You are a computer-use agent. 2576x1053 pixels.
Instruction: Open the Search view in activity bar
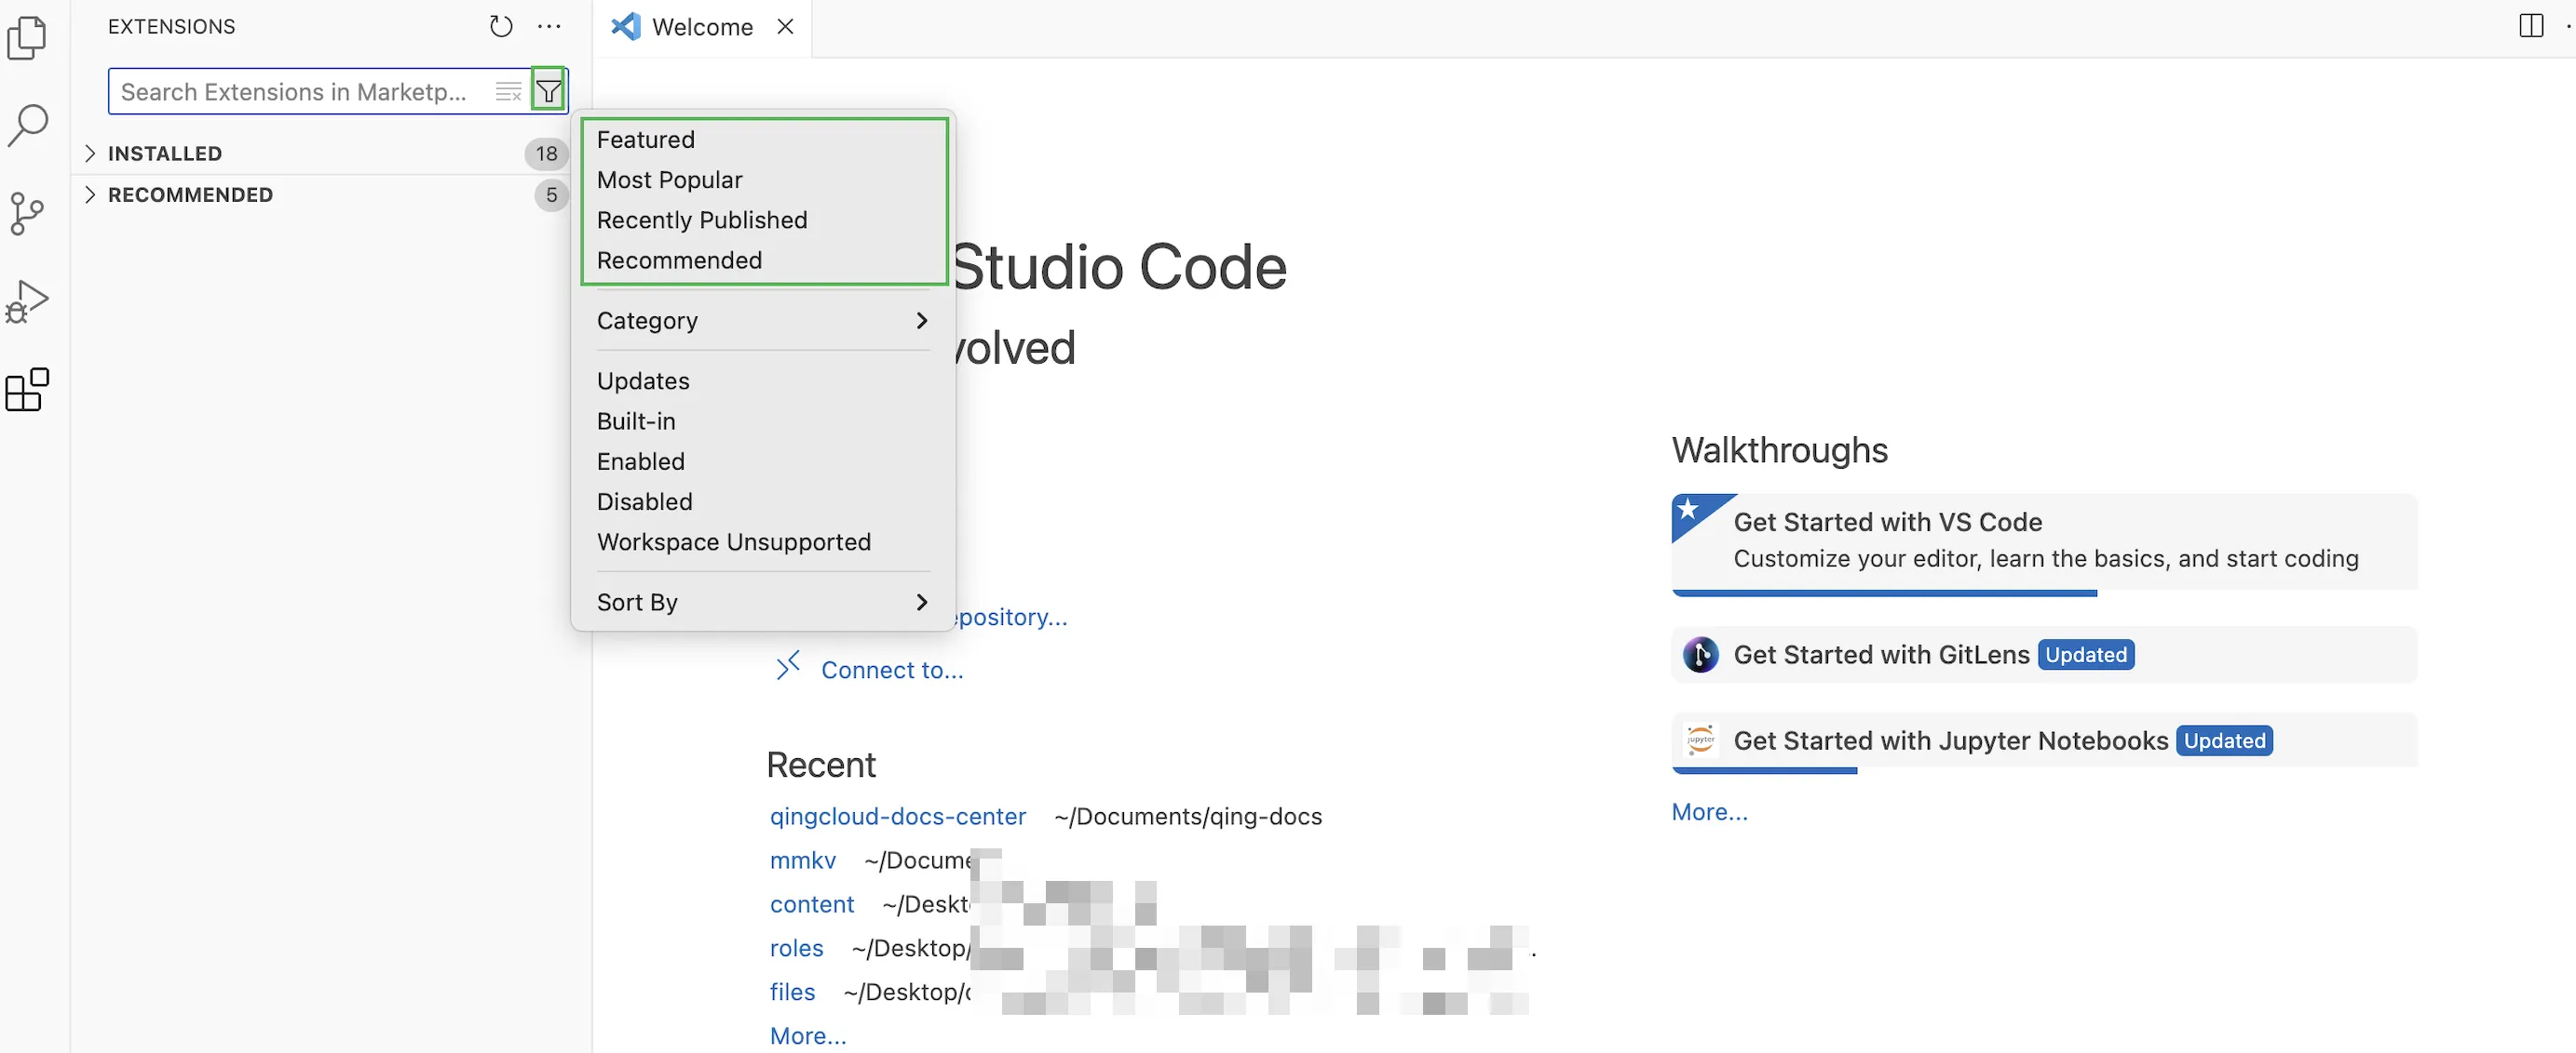(x=27, y=126)
